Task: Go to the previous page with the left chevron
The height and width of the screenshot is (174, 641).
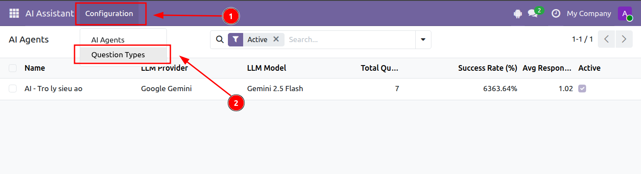Action: [x=607, y=39]
